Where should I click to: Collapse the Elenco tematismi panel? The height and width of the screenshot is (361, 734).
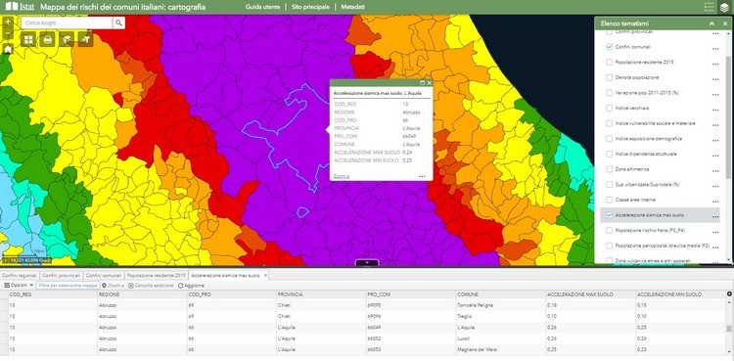(712, 23)
